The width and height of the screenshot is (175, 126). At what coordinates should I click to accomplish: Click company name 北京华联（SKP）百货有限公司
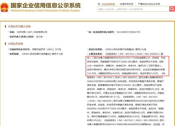pos(32,32)
